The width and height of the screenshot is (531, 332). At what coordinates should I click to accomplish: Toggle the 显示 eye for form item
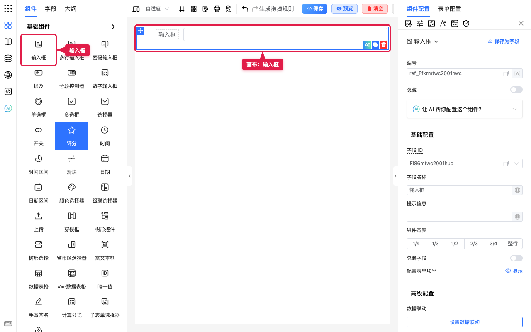514,271
